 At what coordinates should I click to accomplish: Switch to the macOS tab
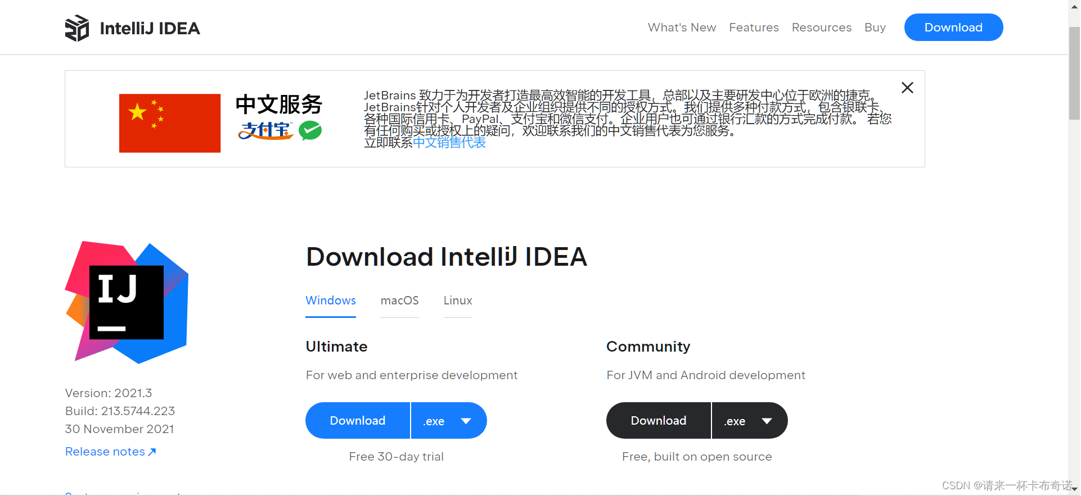pos(399,301)
